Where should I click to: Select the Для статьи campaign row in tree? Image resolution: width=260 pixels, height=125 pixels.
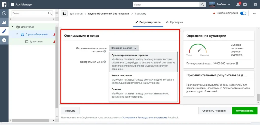click(32, 27)
